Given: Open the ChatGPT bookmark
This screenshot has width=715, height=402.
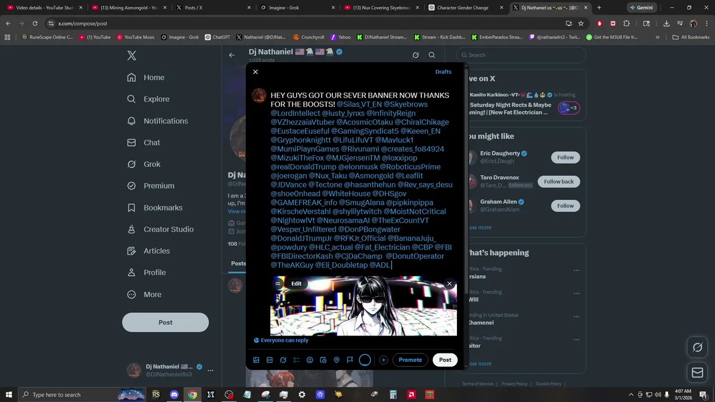Looking at the screenshot, I should [217, 37].
